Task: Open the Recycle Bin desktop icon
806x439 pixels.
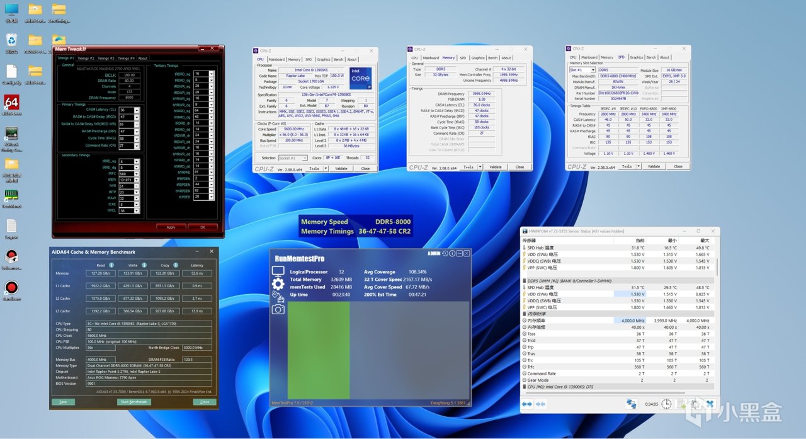Action: tap(11, 41)
